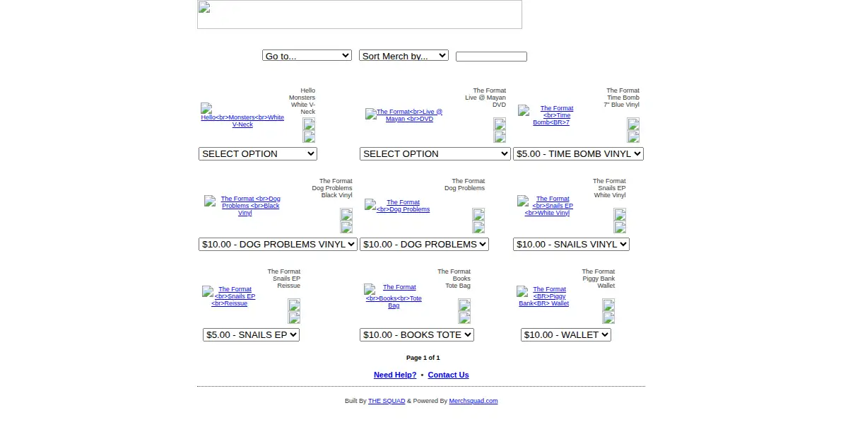Click lower image button for Live @ Mayan DVD
Viewport: 848px width, 444px height.
(500, 136)
